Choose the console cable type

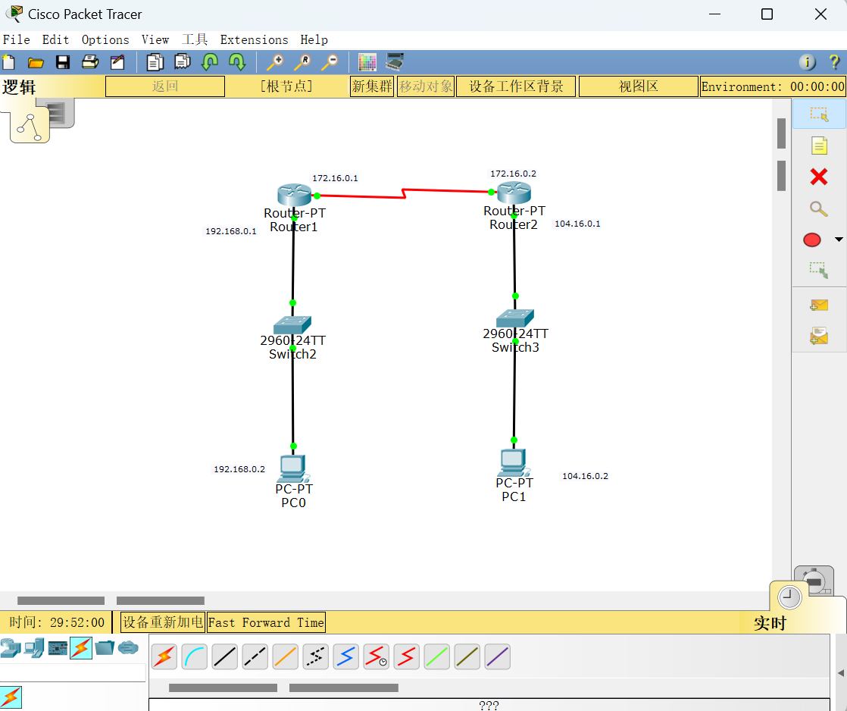[x=195, y=657]
